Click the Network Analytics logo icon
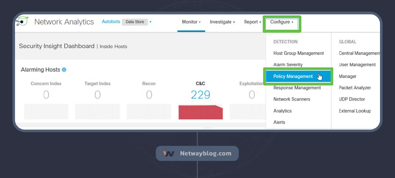The width and height of the screenshot is (395, 178). [22, 22]
